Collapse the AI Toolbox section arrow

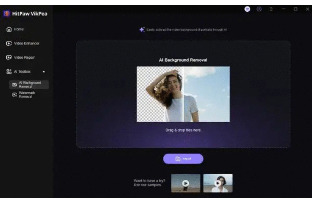[x=44, y=72]
